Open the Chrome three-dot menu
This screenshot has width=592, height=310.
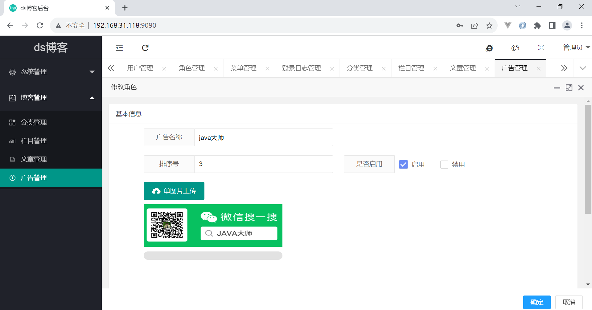tap(582, 26)
